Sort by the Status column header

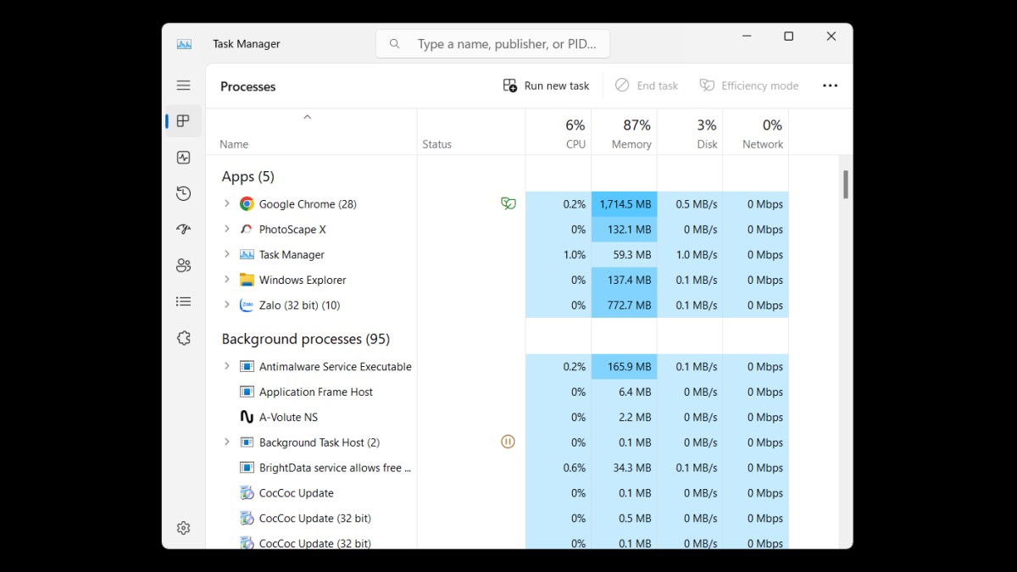471,132
